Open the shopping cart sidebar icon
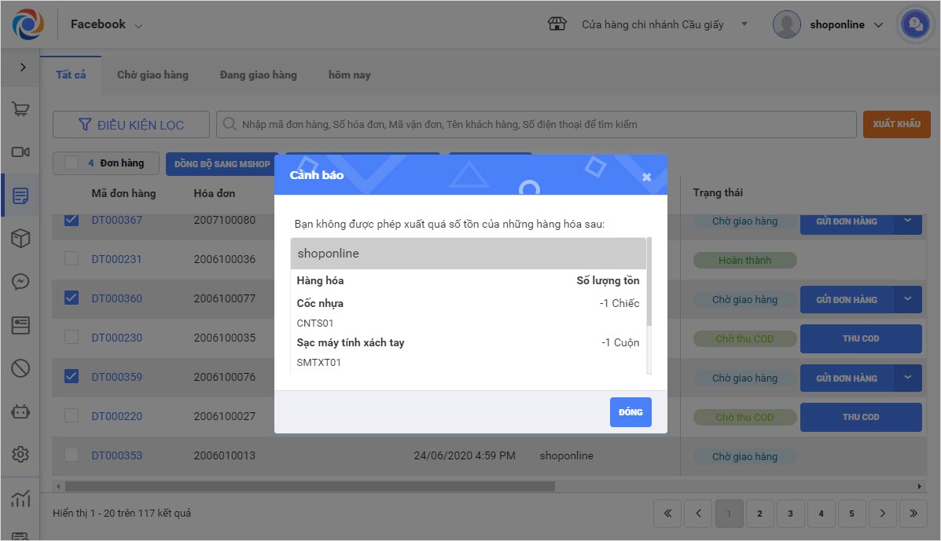The width and height of the screenshot is (941, 541). click(21, 109)
